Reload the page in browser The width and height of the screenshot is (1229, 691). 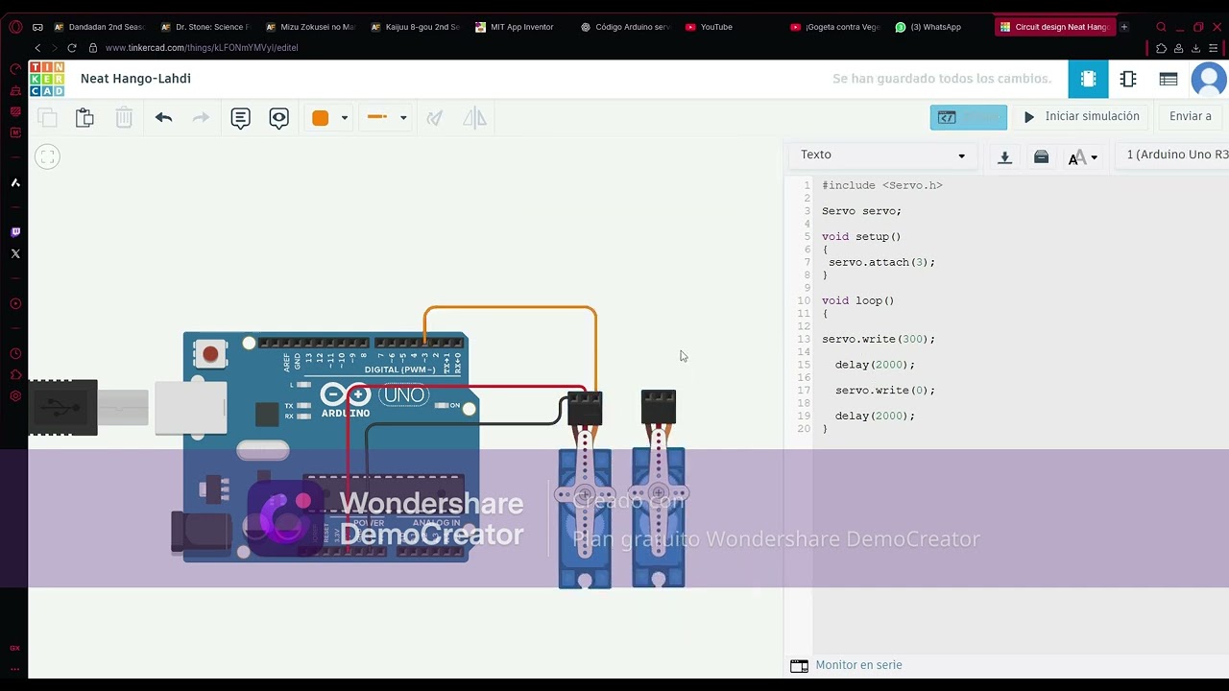click(71, 48)
